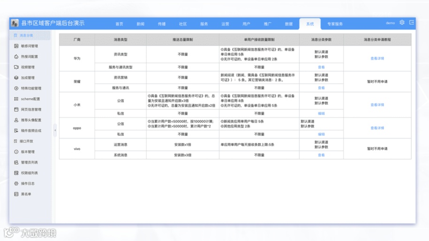
Task: Click the 稿件音频合成 icon
Action: 16,131
